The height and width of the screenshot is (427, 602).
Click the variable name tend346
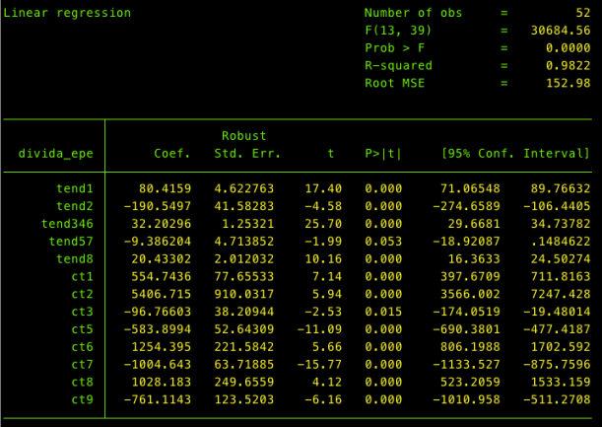point(68,223)
